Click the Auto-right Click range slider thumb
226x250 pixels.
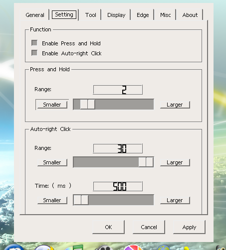[146, 162]
